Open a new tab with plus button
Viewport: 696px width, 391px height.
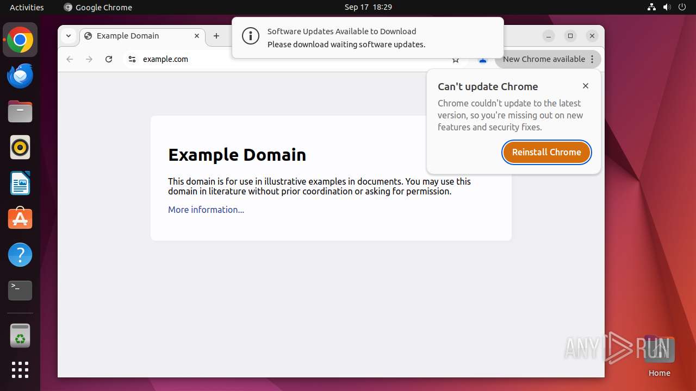pyautogui.click(x=216, y=36)
